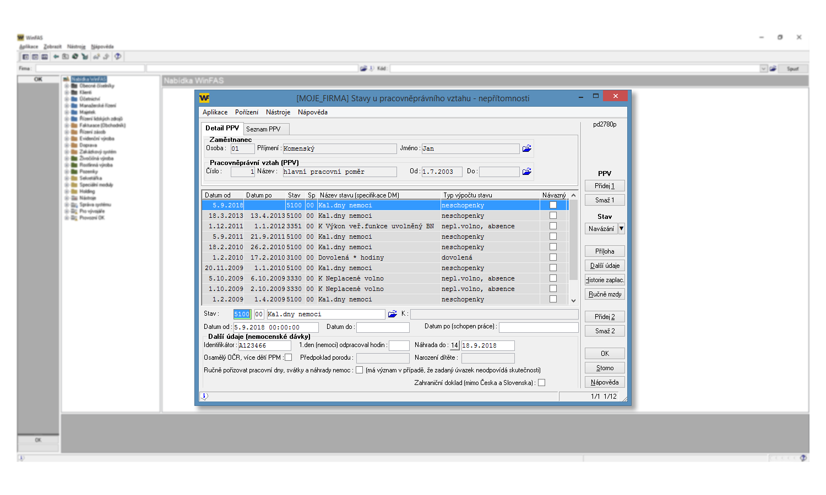Open the Pořízení menu in the dialog
The width and height of the screenshot is (826, 495).
[246, 112]
